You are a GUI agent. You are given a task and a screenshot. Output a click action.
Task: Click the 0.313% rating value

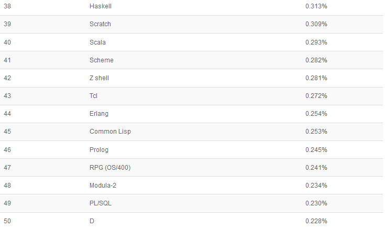click(x=316, y=6)
